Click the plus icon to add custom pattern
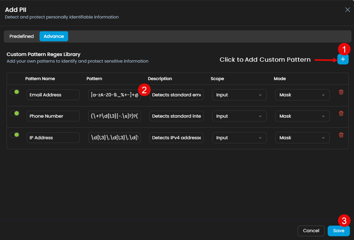The width and height of the screenshot is (354, 240). coord(343,59)
